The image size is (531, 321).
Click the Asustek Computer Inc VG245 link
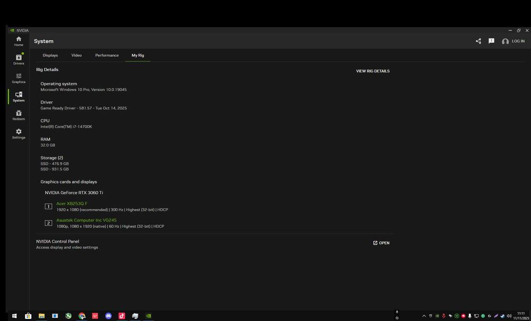click(87, 220)
